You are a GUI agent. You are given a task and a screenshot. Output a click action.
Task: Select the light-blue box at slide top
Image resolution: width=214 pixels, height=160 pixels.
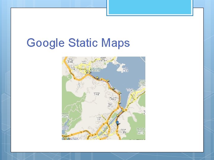(x=150, y=8)
